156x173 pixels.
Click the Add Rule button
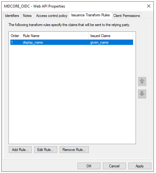click(20, 150)
